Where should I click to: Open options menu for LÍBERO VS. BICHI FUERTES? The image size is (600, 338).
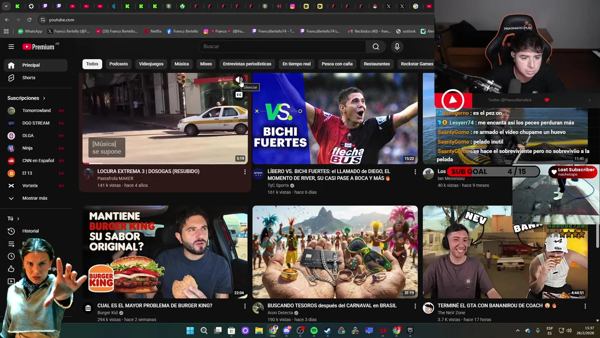pyautogui.click(x=415, y=172)
